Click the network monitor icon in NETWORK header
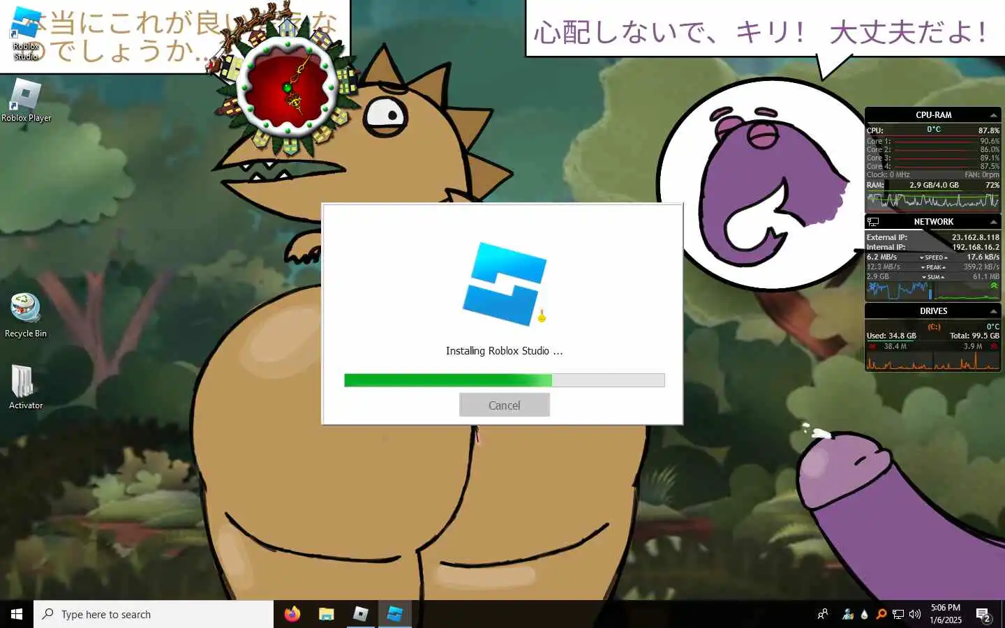1005x628 pixels. (x=873, y=222)
